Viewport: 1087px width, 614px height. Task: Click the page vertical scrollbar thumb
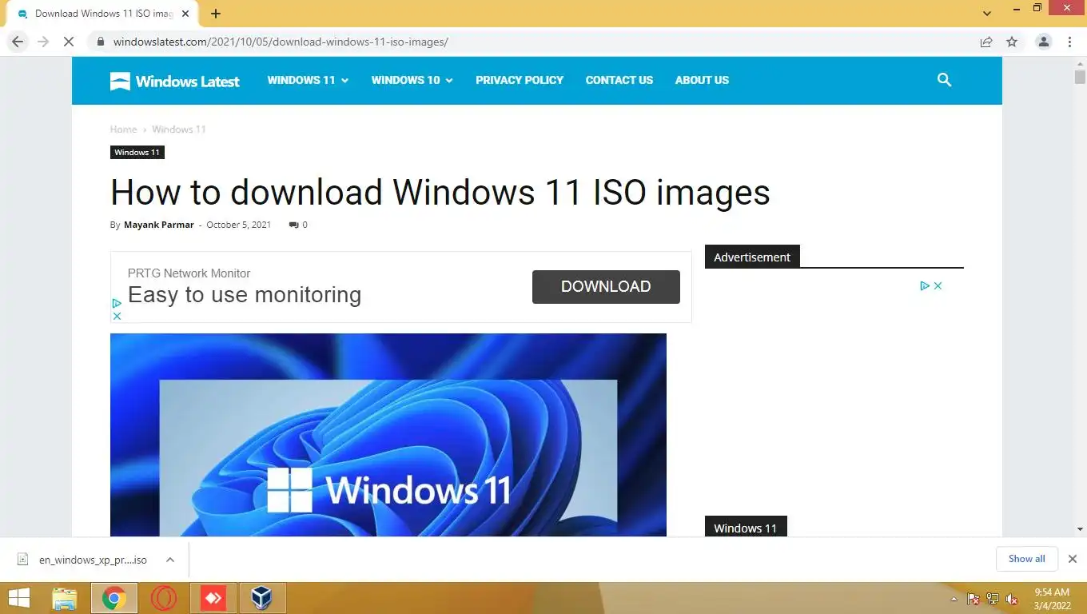(1080, 77)
